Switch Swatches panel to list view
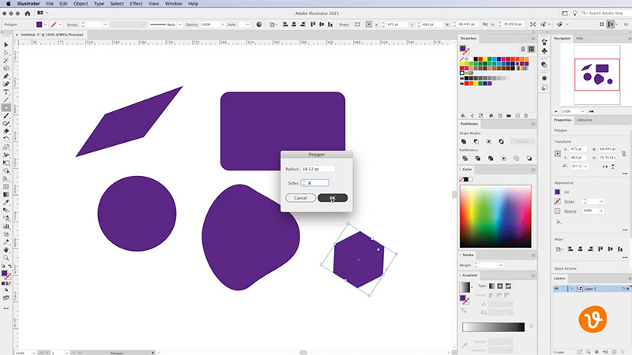This screenshot has height=355, width=632. coord(523,49)
